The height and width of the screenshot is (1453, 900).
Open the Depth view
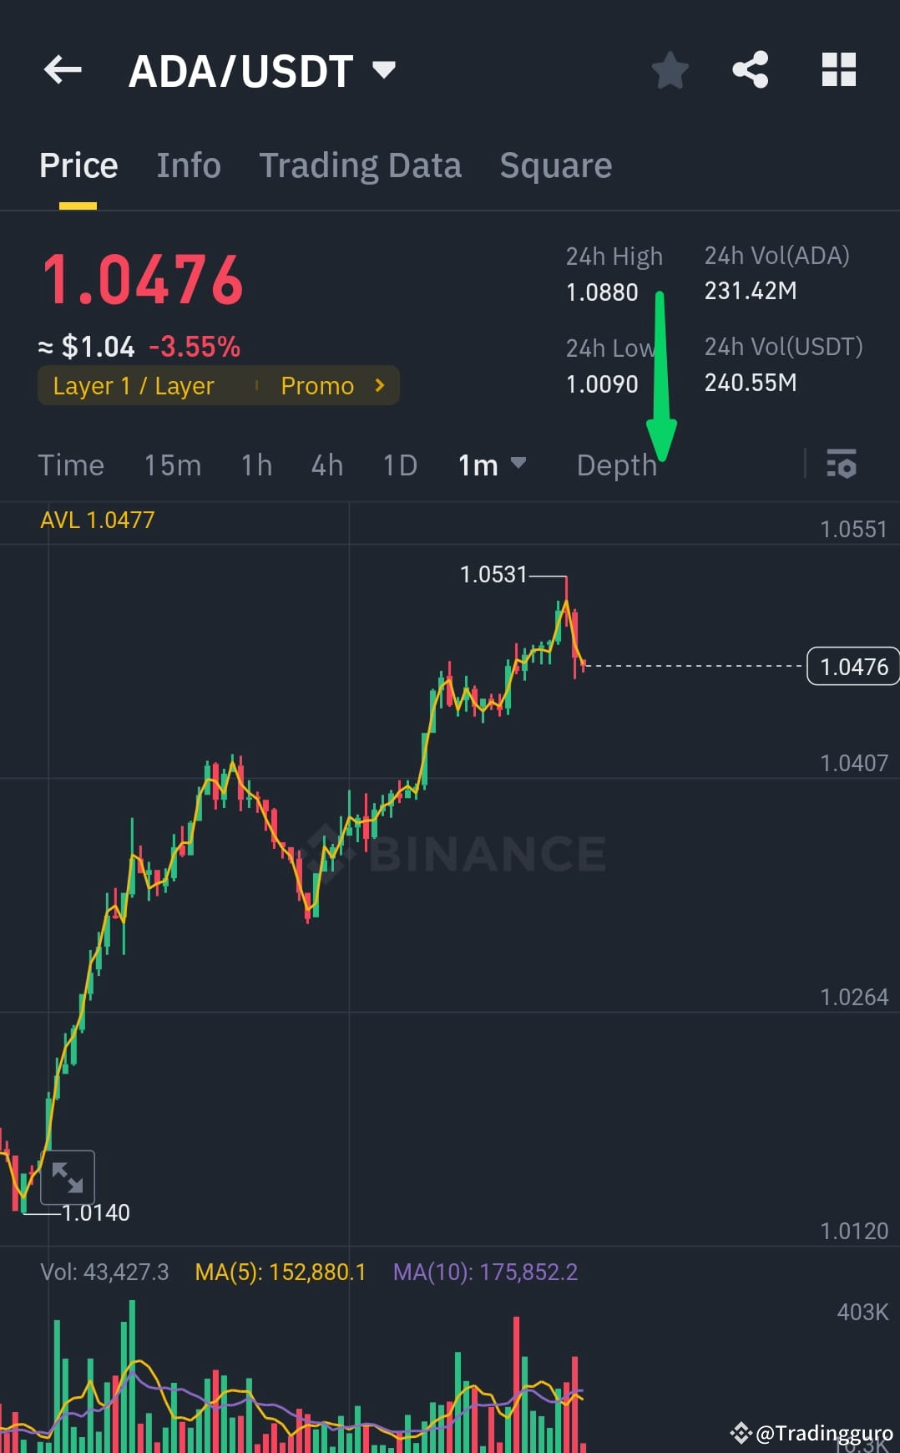click(x=617, y=465)
